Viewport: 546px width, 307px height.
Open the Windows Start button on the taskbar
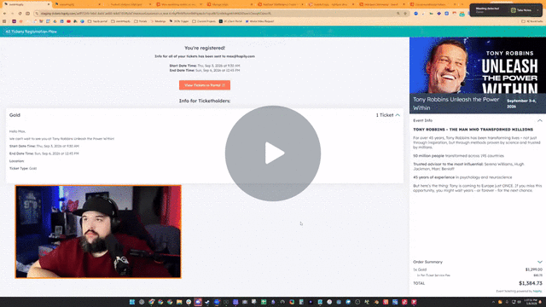coord(132,302)
